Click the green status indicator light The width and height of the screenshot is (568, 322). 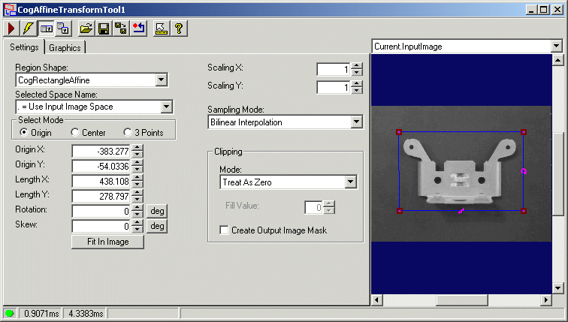click(10, 313)
